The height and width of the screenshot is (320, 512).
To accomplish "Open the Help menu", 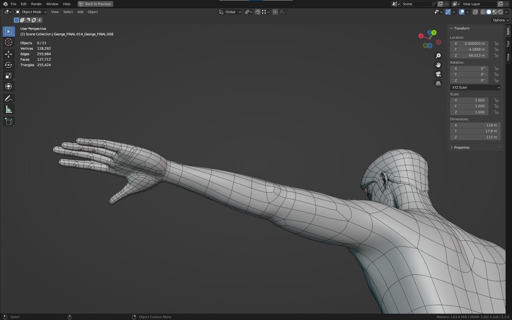I will pyautogui.click(x=66, y=4).
